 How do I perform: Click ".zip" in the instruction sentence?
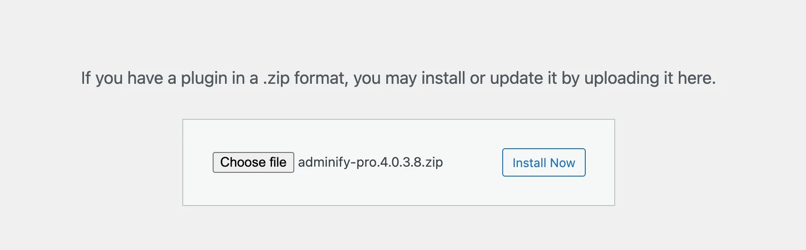276,78
